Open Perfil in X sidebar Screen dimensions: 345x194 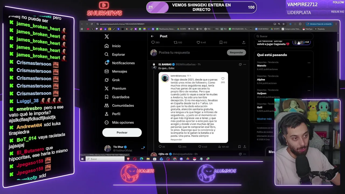[x=112, y=114]
